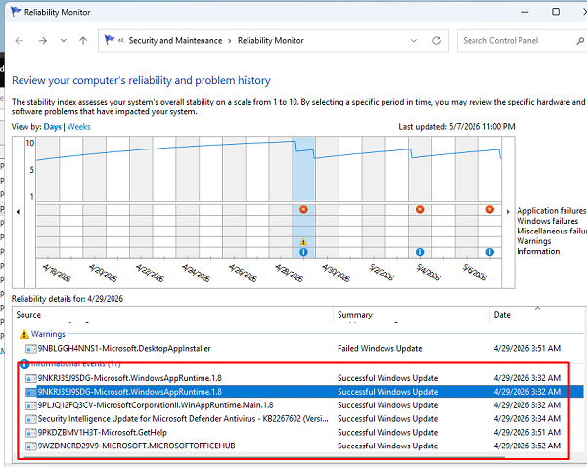587x467 pixels.
Task: Sort details by Date column header
Action: pyautogui.click(x=538, y=315)
